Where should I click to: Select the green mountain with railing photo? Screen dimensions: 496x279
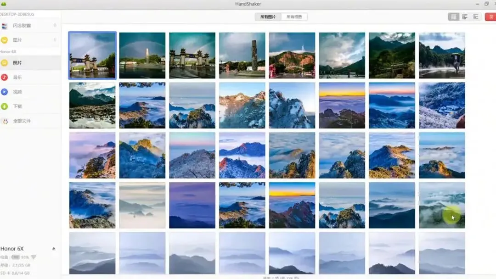click(392, 55)
